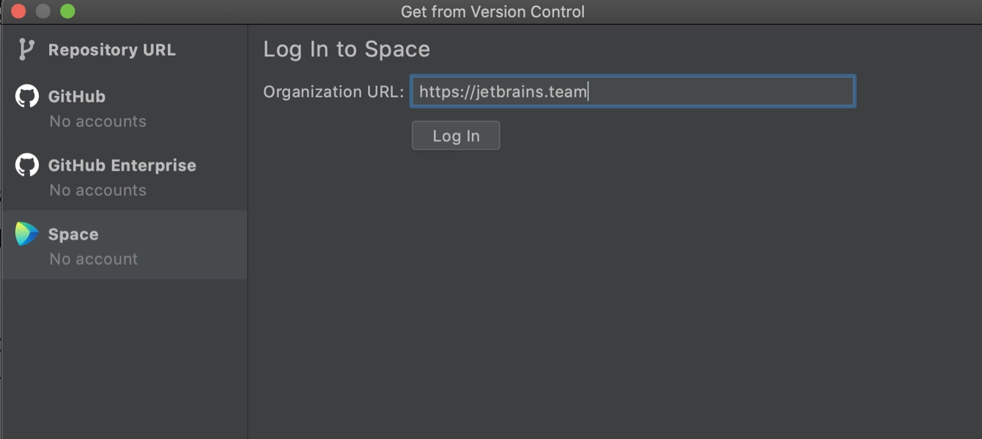Click the Log In button
982x439 pixels.
(456, 135)
